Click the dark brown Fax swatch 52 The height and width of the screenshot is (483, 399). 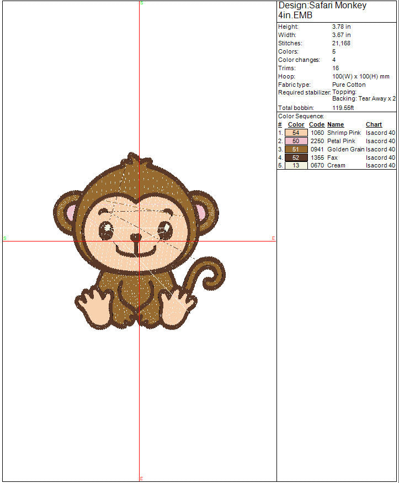pos(296,158)
